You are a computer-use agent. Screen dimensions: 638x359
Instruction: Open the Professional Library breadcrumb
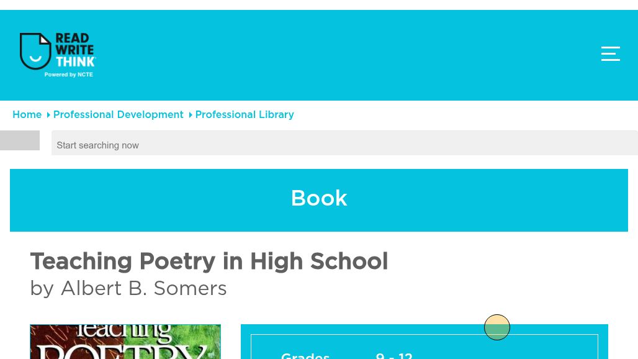(x=245, y=115)
